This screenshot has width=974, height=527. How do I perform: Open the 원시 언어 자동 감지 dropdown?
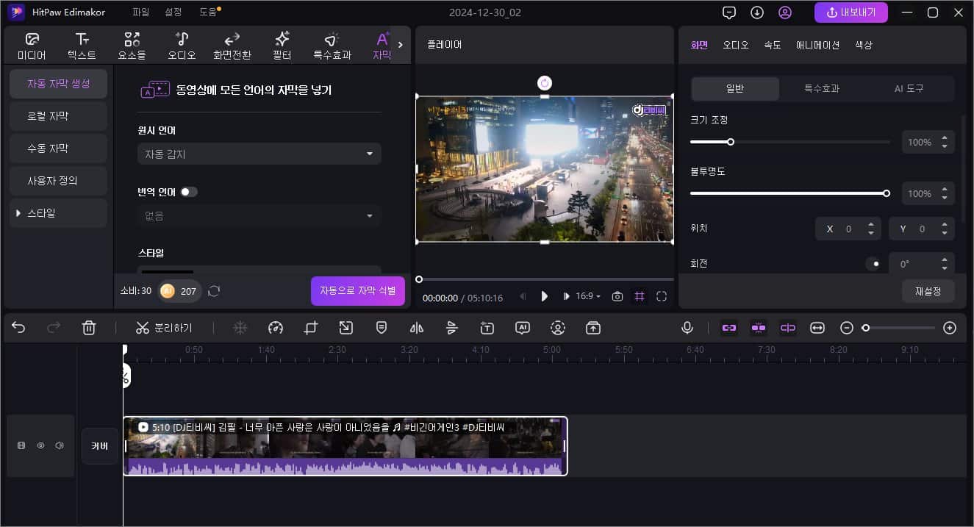pos(259,154)
